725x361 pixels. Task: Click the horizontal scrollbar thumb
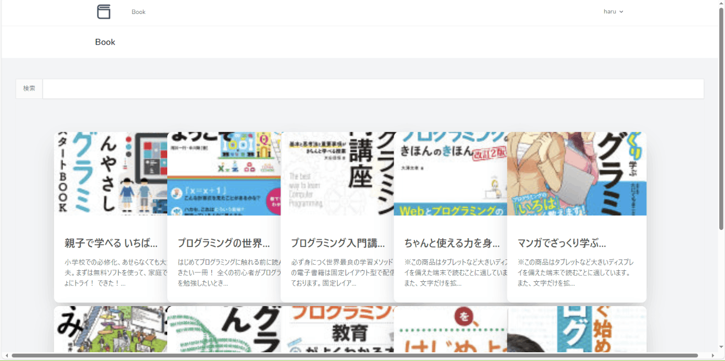tap(355, 356)
